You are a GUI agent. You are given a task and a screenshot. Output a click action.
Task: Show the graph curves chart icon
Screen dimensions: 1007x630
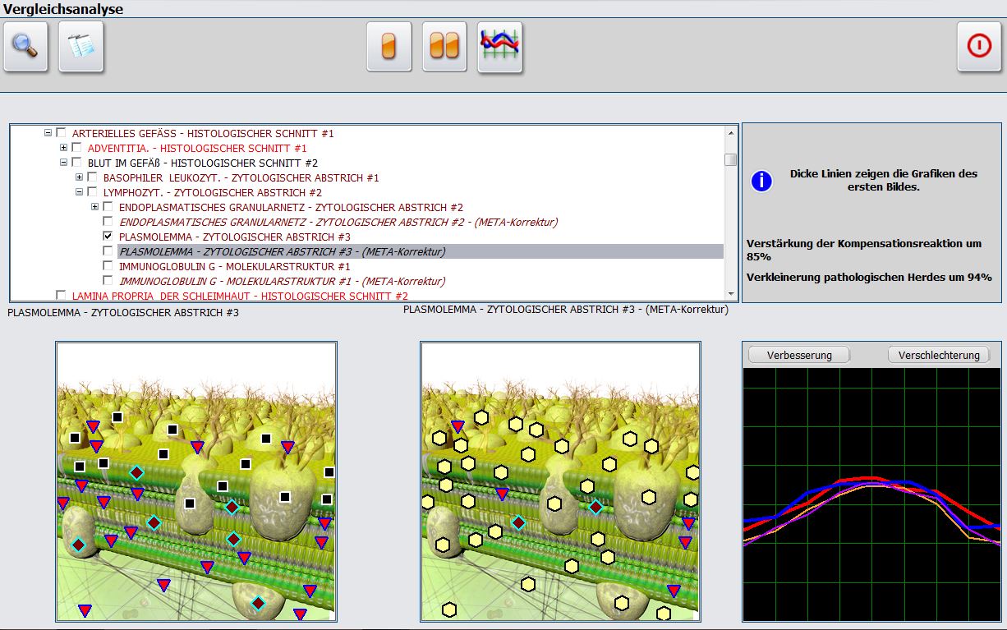(x=500, y=47)
